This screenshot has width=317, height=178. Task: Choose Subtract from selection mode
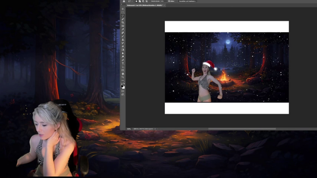click(x=143, y=1)
